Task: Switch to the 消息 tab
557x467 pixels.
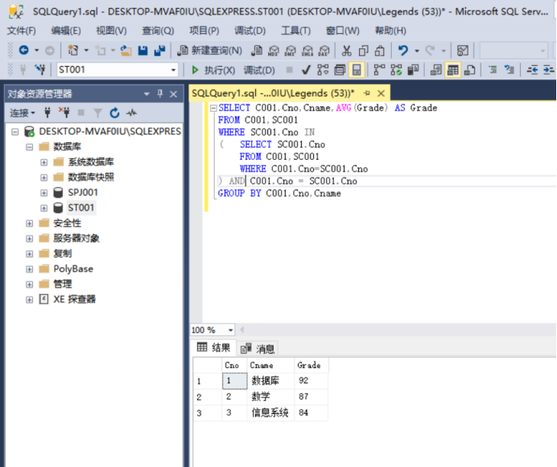Action: 258,349
